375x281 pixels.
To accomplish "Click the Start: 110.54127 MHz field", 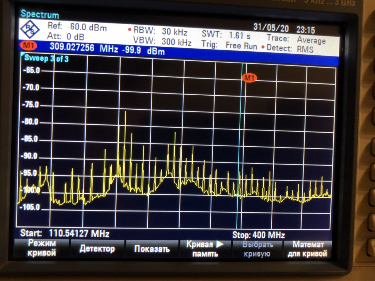I will (65, 233).
